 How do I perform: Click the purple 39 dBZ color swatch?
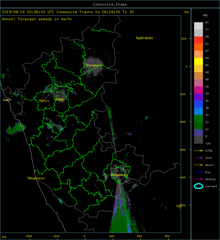click(198, 97)
